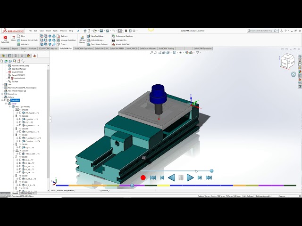Toggle the D_D4_1 ...T8 checkbox
This screenshot has width=302, height=226.
pos(20,179)
